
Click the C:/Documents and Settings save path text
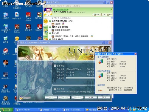[74, 92]
